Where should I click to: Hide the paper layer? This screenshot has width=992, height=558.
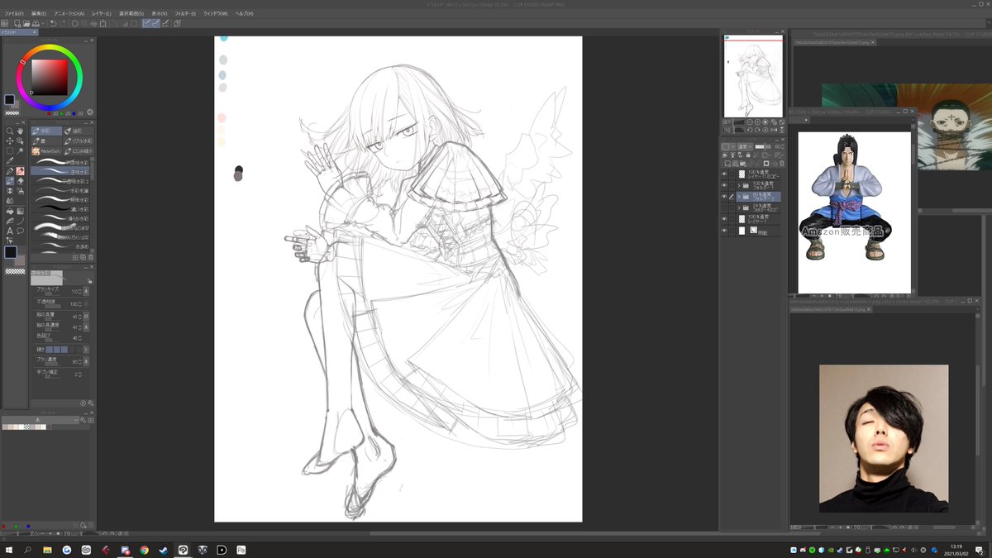tap(724, 230)
